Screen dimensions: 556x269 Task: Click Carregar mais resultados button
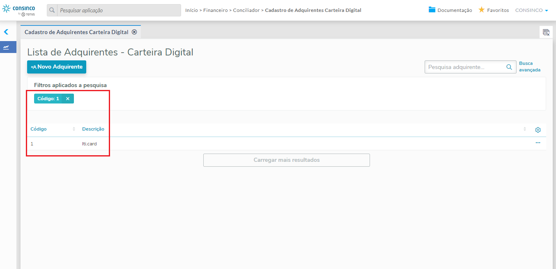point(287,160)
